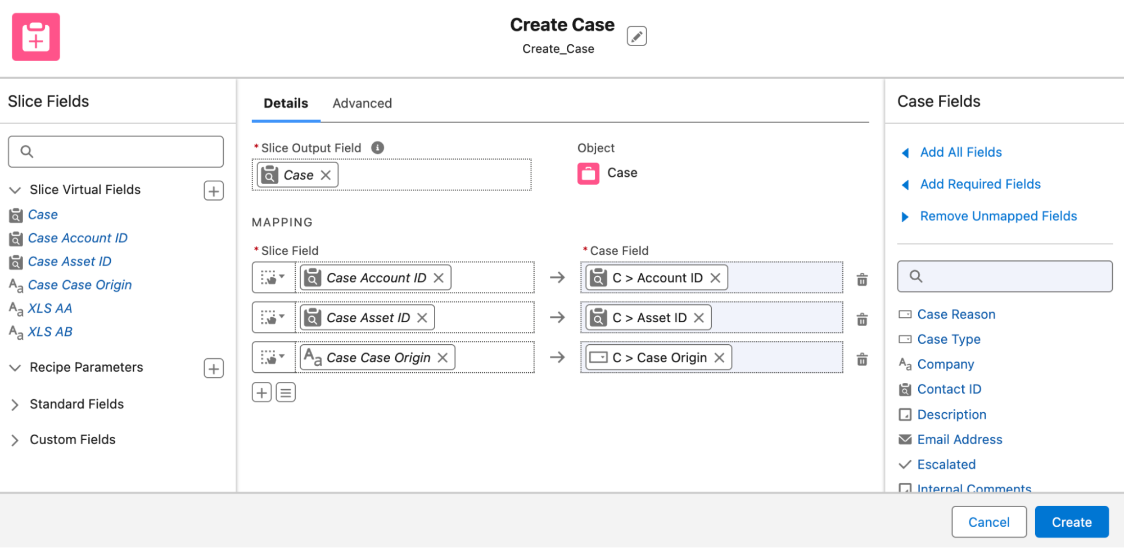Click the info icon next to Slice Output Field
Image resolution: width=1124 pixels, height=548 pixels.
tap(377, 148)
